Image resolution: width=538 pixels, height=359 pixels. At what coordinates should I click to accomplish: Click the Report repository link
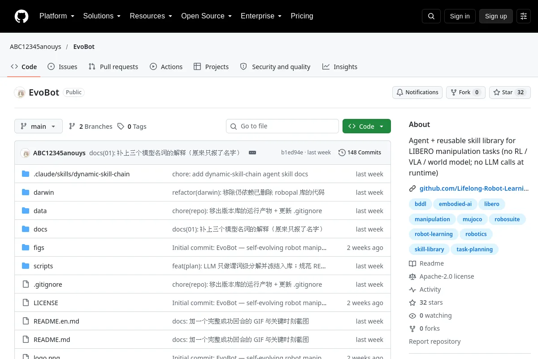(435, 341)
